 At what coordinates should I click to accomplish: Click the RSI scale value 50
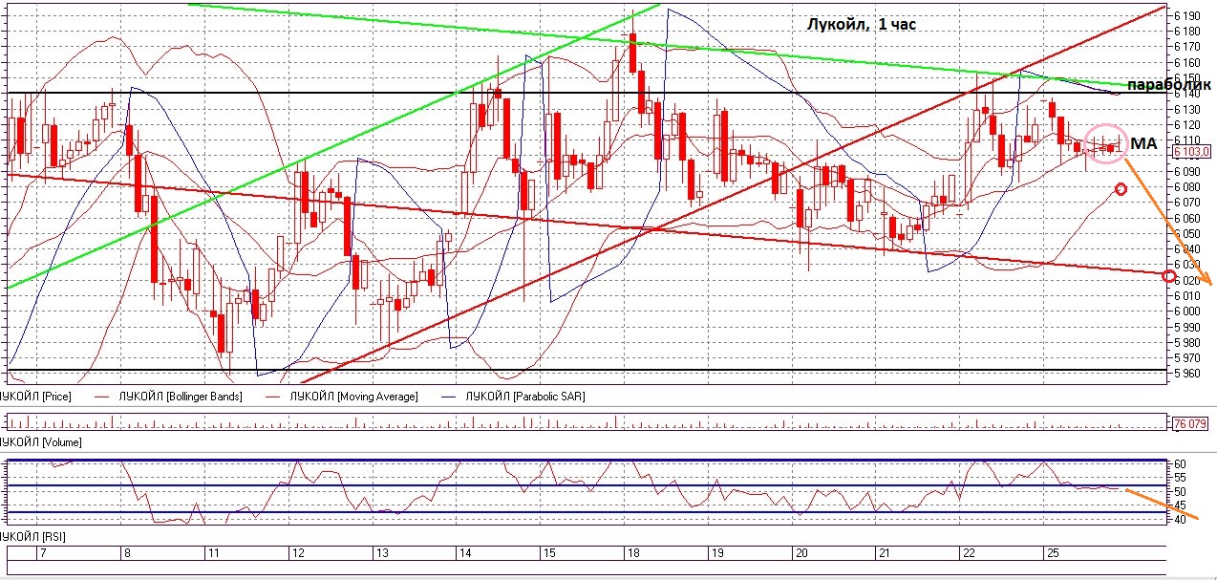coord(1180,492)
